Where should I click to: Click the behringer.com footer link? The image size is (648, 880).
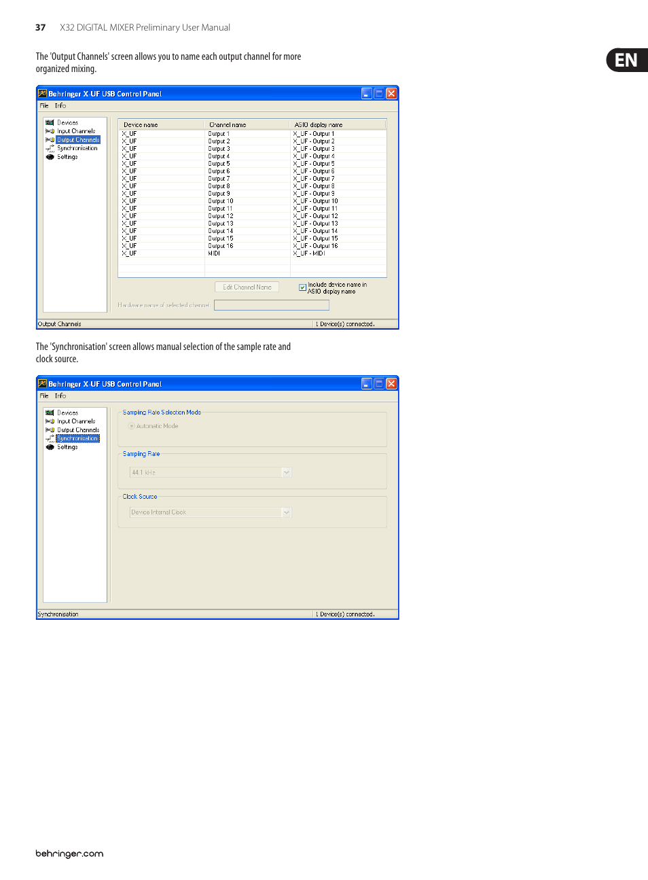click(69, 854)
